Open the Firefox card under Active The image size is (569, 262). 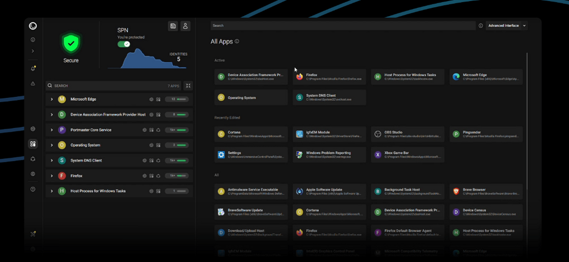pos(330,77)
